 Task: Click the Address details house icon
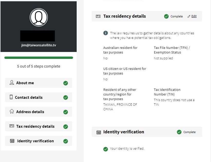(x=12, y=111)
